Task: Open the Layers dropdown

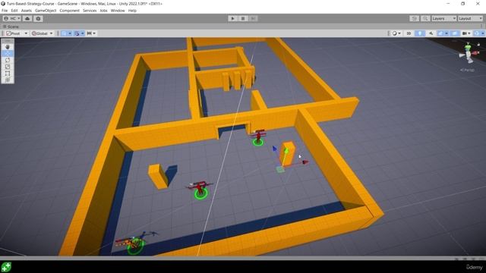Action: coord(443,18)
